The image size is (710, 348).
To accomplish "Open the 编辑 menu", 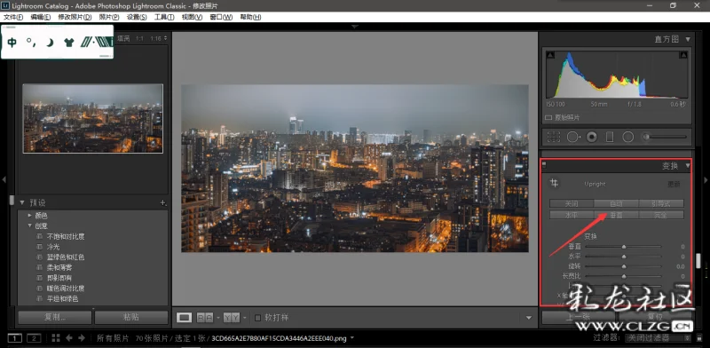I will [40, 17].
